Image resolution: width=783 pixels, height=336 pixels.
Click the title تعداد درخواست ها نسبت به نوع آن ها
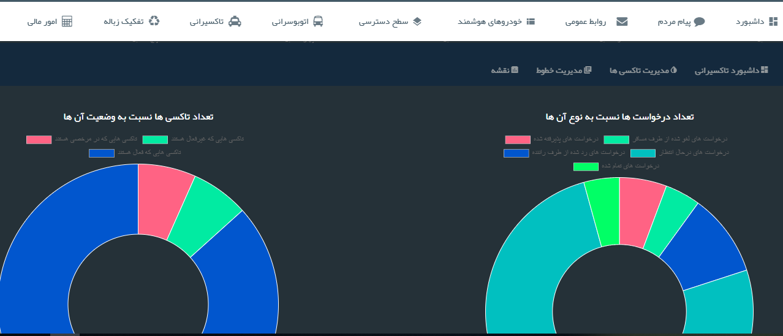click(619, 116)
